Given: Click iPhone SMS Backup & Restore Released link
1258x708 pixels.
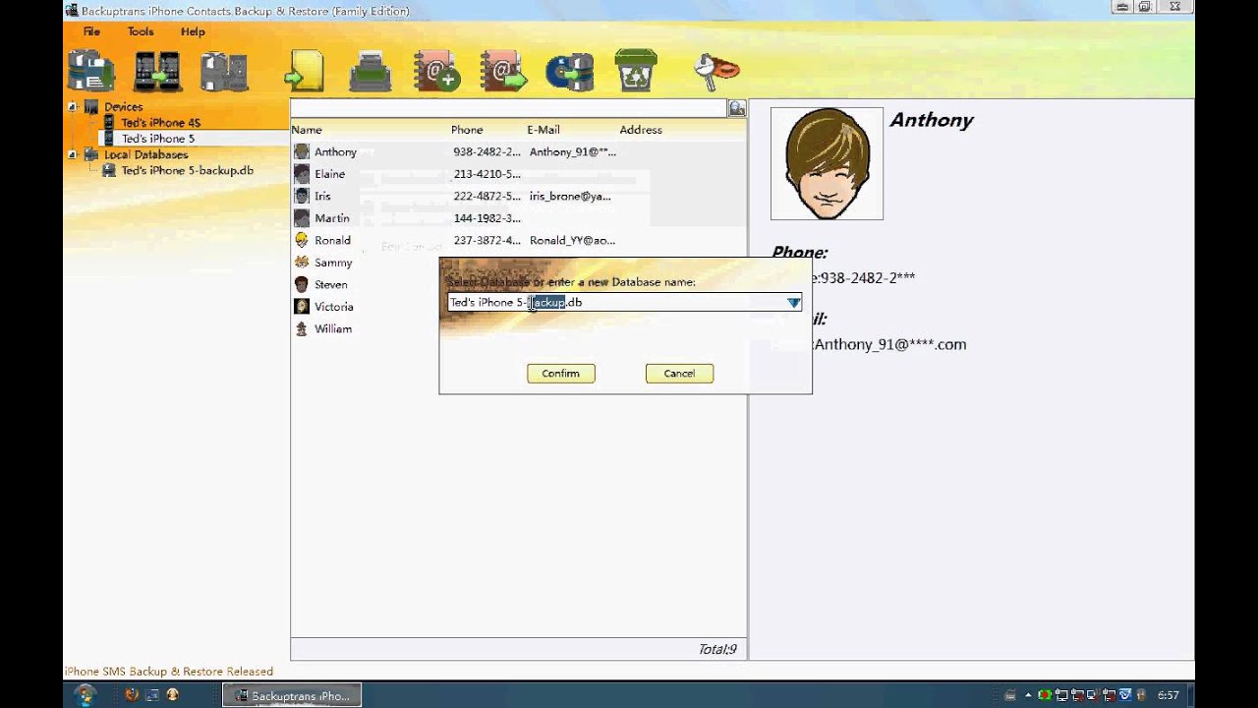Looking at the screenshot, I should click(169, 672).
